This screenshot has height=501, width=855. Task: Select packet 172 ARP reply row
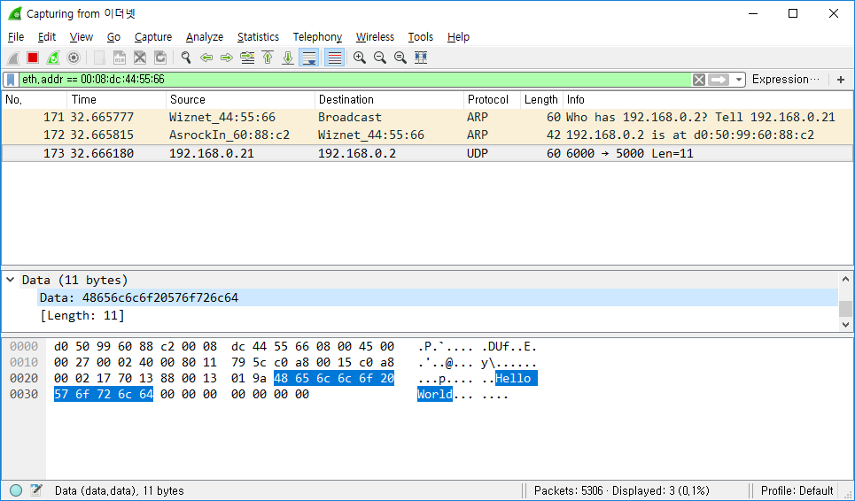(427, 135)
